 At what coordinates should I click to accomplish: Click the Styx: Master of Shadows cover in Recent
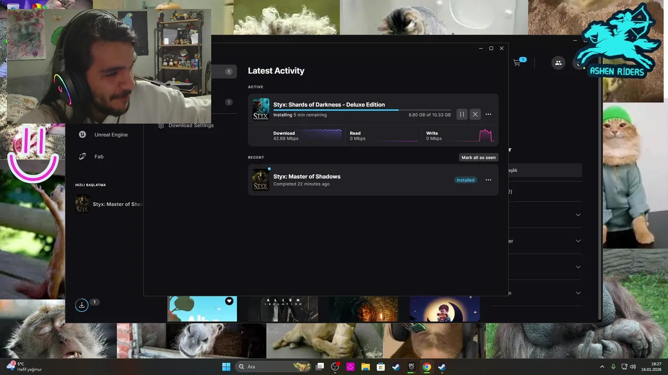click(261, 180)
